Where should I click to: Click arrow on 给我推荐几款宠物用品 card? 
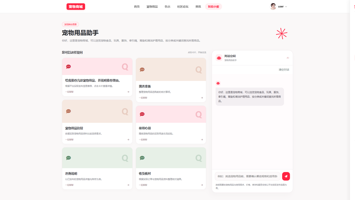(128, 92)
